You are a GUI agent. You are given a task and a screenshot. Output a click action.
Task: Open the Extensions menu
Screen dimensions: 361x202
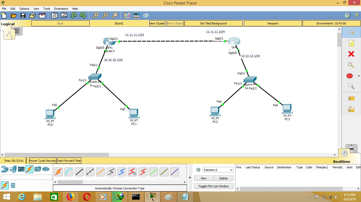tap(61, 8)
